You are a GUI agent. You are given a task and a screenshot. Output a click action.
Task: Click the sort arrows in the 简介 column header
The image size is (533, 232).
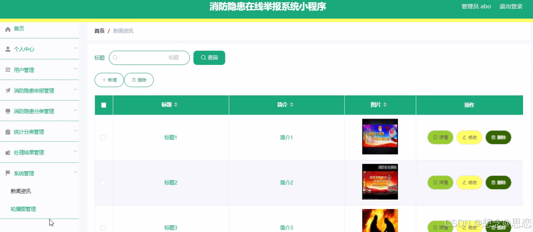click(291, 105)
